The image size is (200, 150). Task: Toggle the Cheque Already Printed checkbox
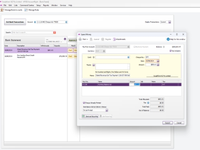coord(84,103)
